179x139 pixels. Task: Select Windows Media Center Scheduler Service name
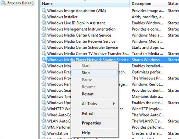[83, 48]
